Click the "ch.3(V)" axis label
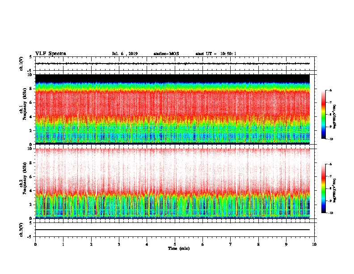354x274 pixels. click(x=21, y=230)
